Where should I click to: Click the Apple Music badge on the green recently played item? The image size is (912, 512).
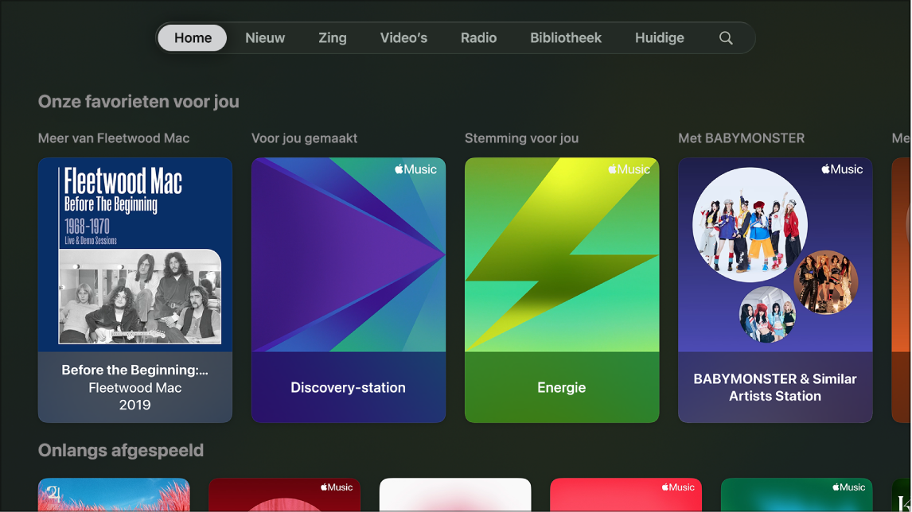pos(850,487)
